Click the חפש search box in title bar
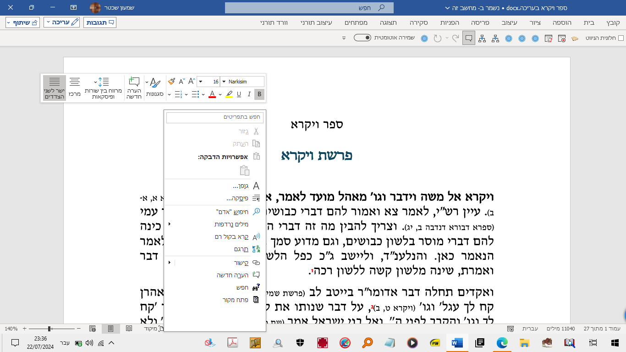 (x=309, y=8)
